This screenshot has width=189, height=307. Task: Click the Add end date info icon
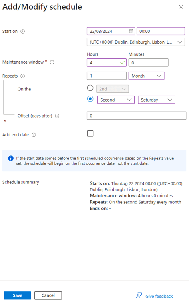coord(34,135)
